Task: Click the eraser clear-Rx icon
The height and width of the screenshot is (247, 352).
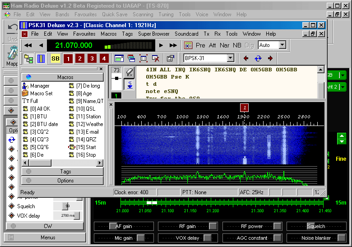Action: [129, 72]
